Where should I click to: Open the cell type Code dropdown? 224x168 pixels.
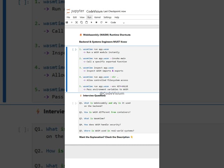point(118,22)
